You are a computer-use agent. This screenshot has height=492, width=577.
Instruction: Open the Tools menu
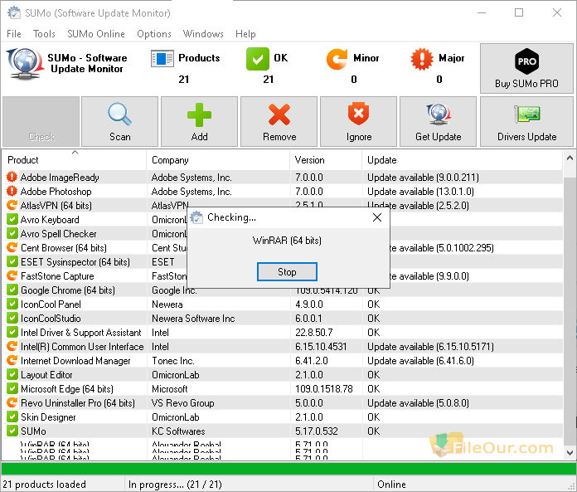tap(44, 34)
